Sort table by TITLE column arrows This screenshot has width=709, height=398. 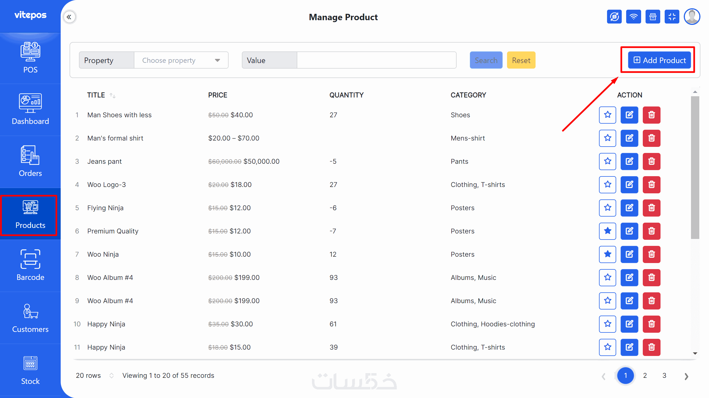click(x=112, y=95)
